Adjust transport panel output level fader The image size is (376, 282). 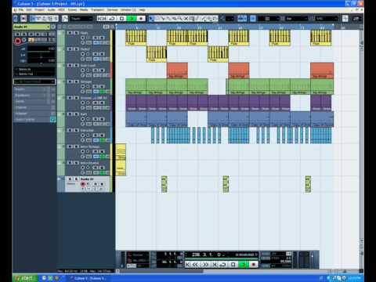[313, 260]
